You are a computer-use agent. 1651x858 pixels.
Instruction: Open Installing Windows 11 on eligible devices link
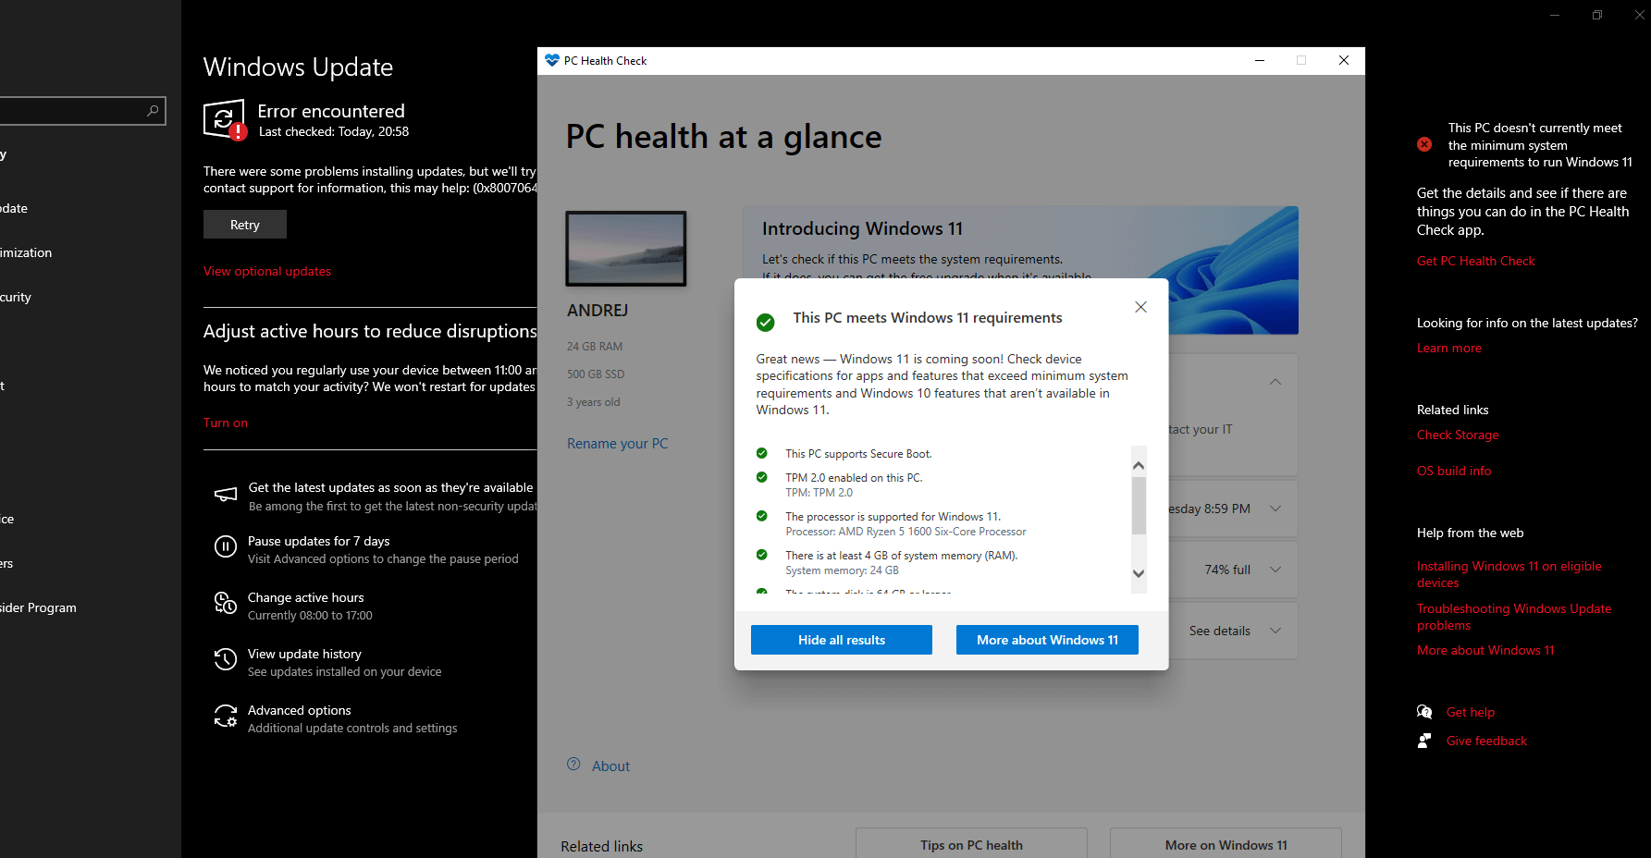click(1509, 574)
